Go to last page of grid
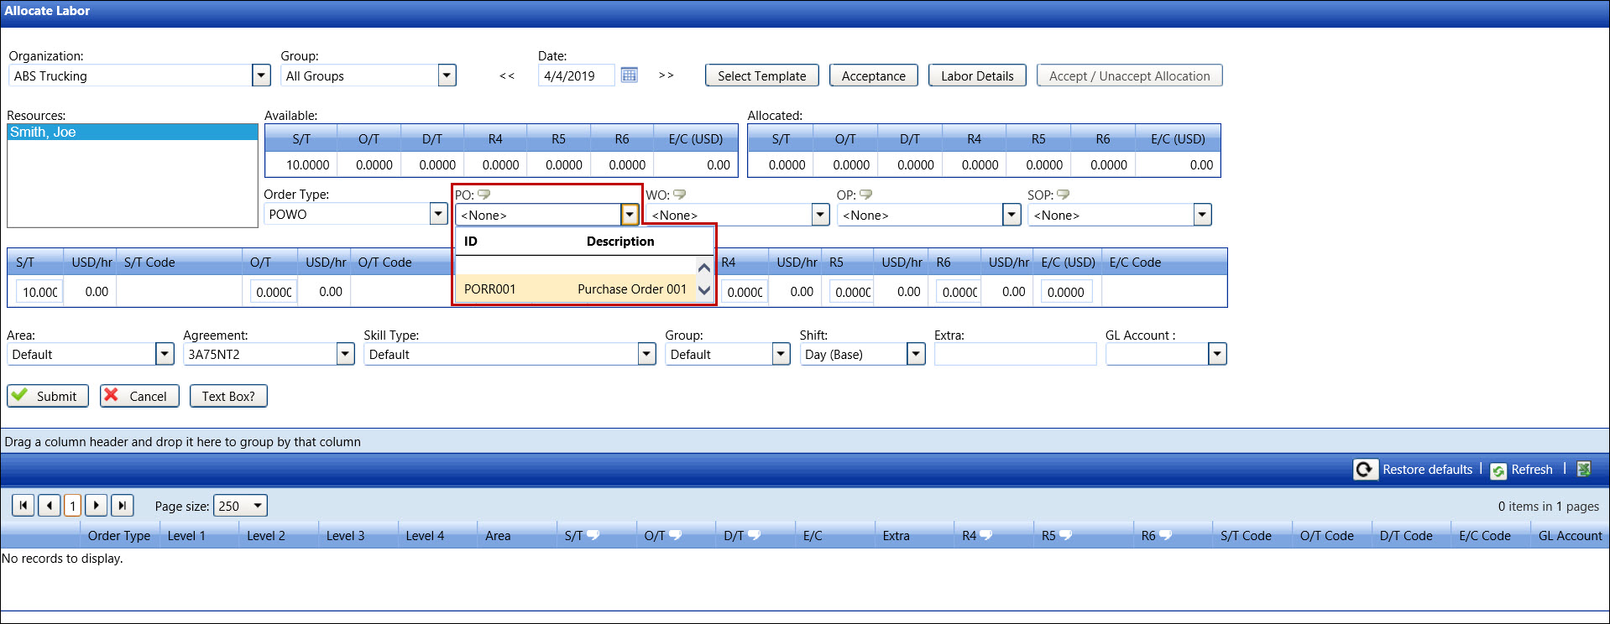 click(x=123, y=506)
